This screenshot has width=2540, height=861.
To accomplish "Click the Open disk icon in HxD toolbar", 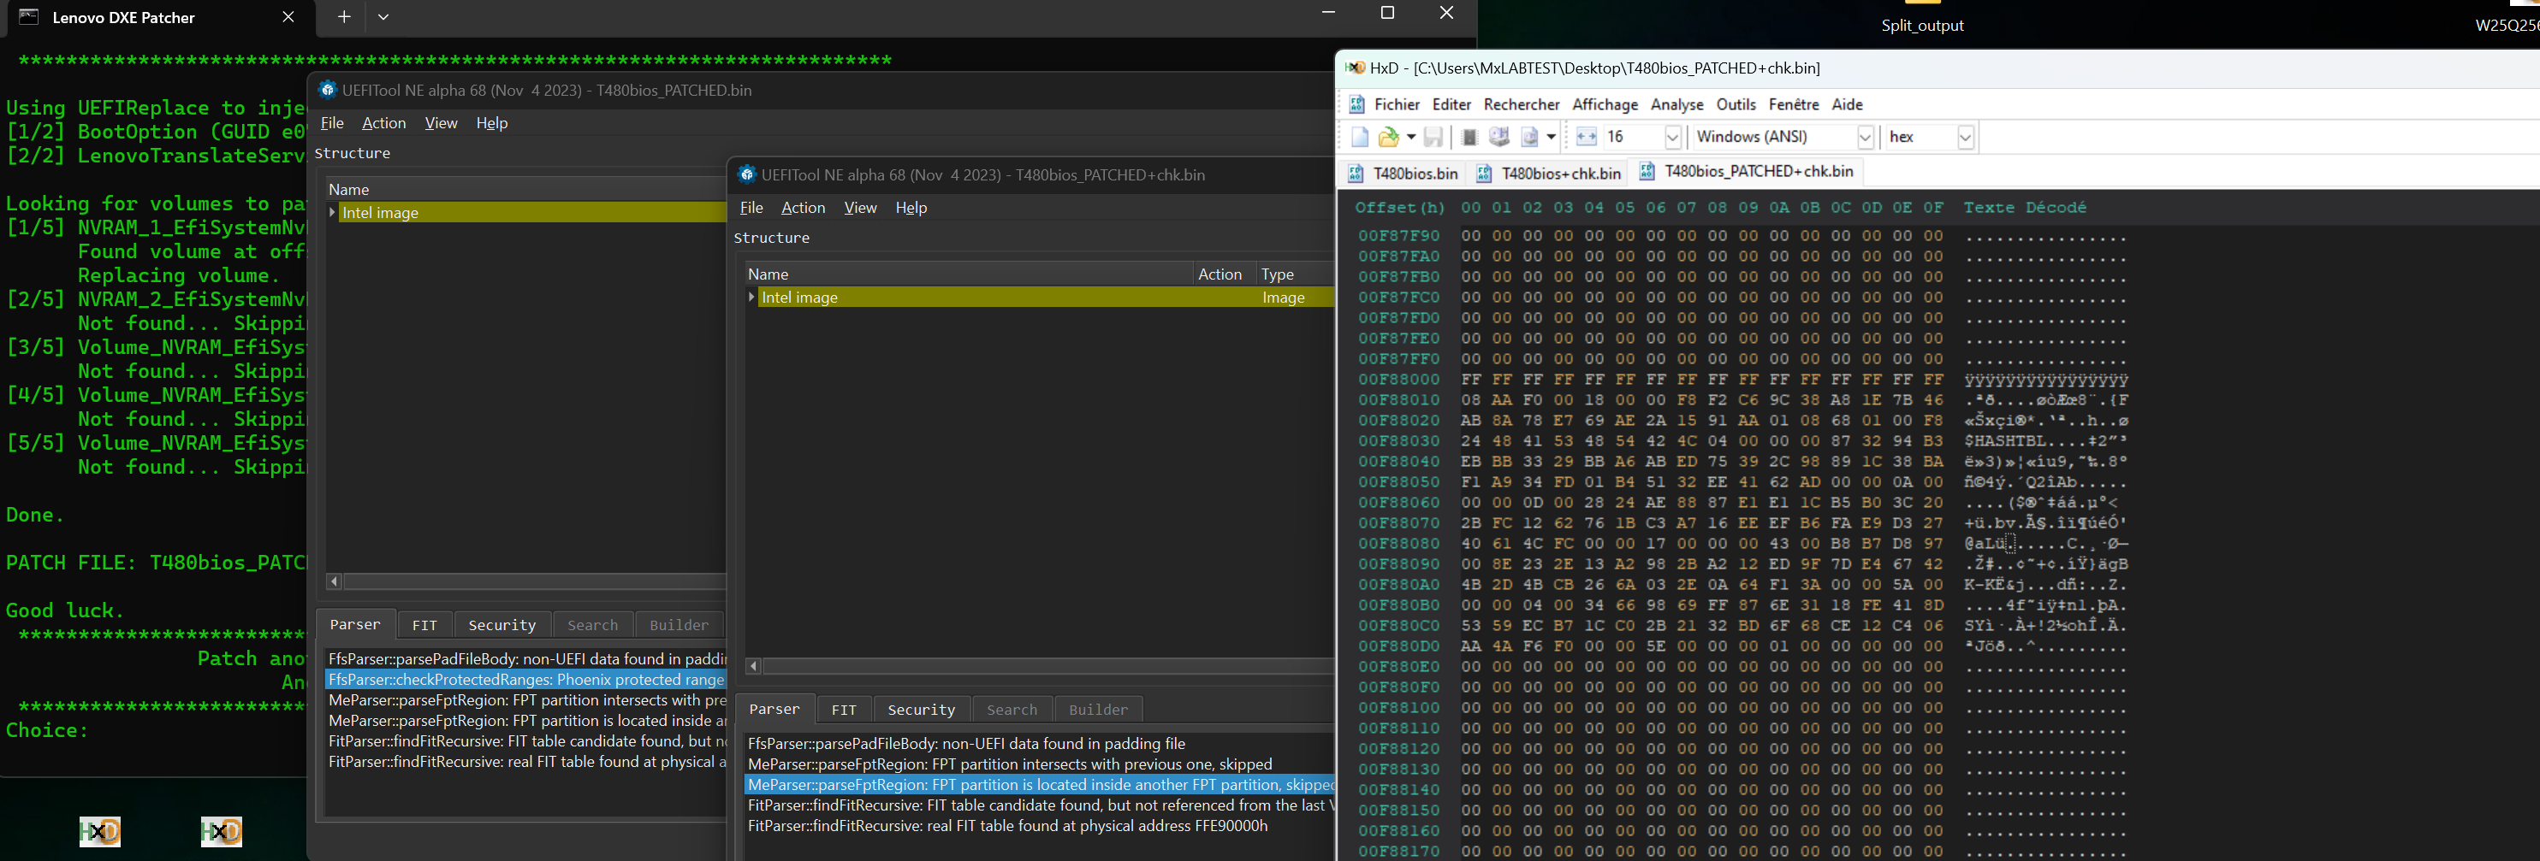I will (1499, 137).
